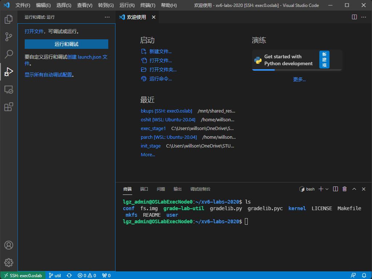Open the Explorer view in the activity bar
372x279 pixels.
[8, 19]
